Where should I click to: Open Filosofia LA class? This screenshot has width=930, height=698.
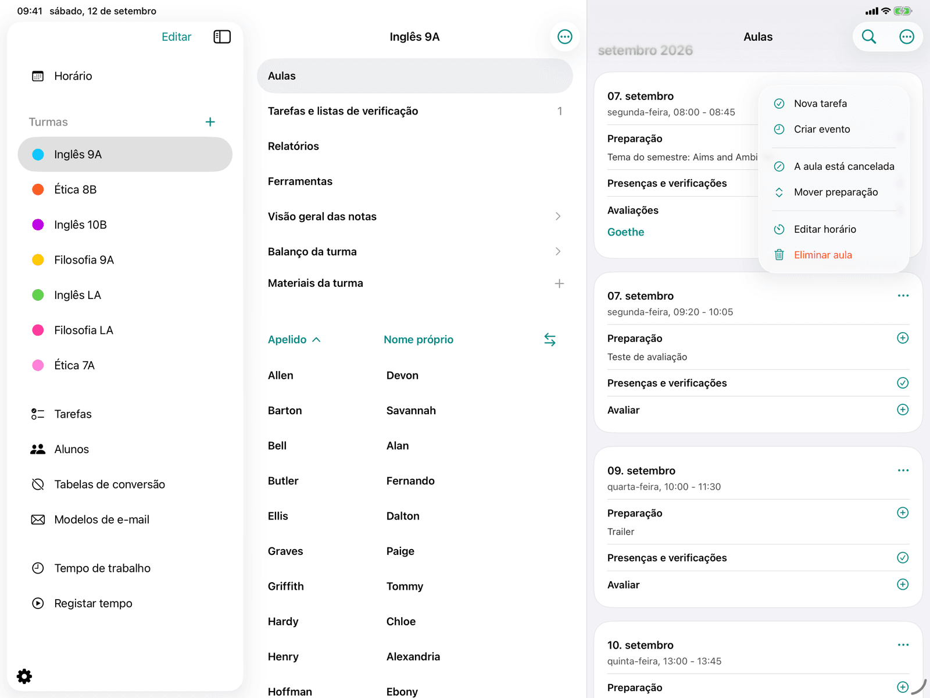(125, 330)
